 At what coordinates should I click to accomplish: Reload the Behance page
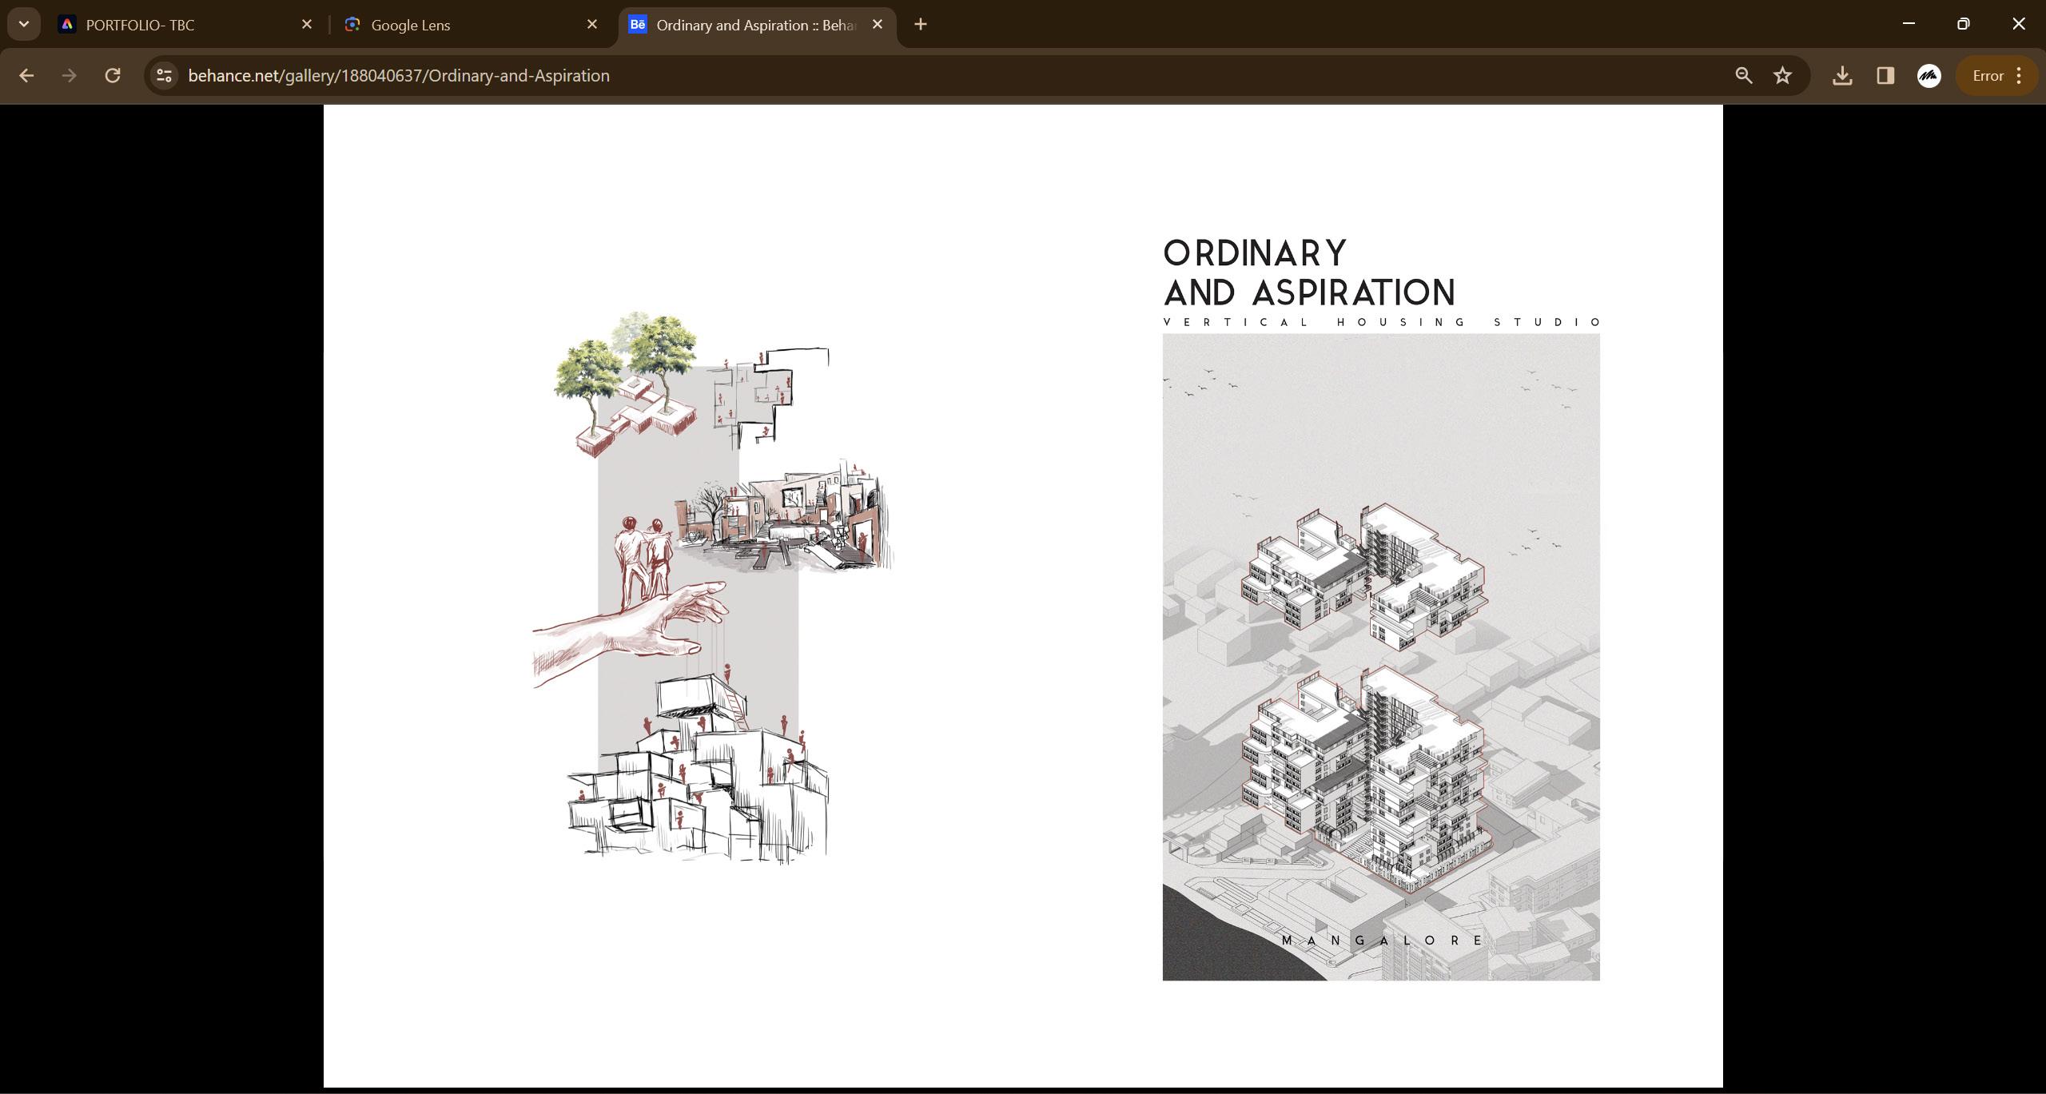(113, 76)
